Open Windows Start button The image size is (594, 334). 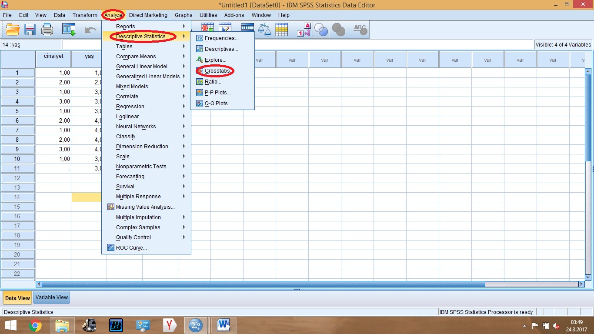(x=10, y=325)
